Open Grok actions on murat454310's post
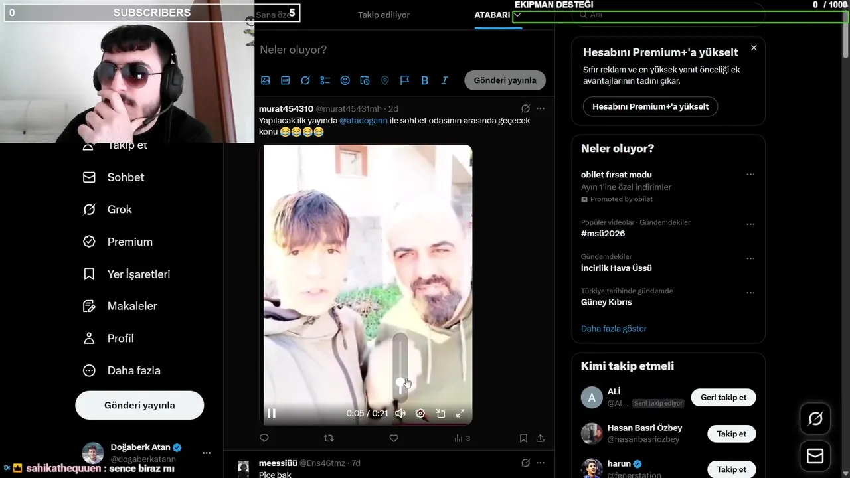 pyautogui.click(x=525, y=108)
